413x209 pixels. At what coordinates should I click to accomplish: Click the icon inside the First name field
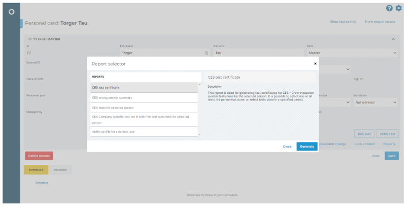click(x=207, y=53)
